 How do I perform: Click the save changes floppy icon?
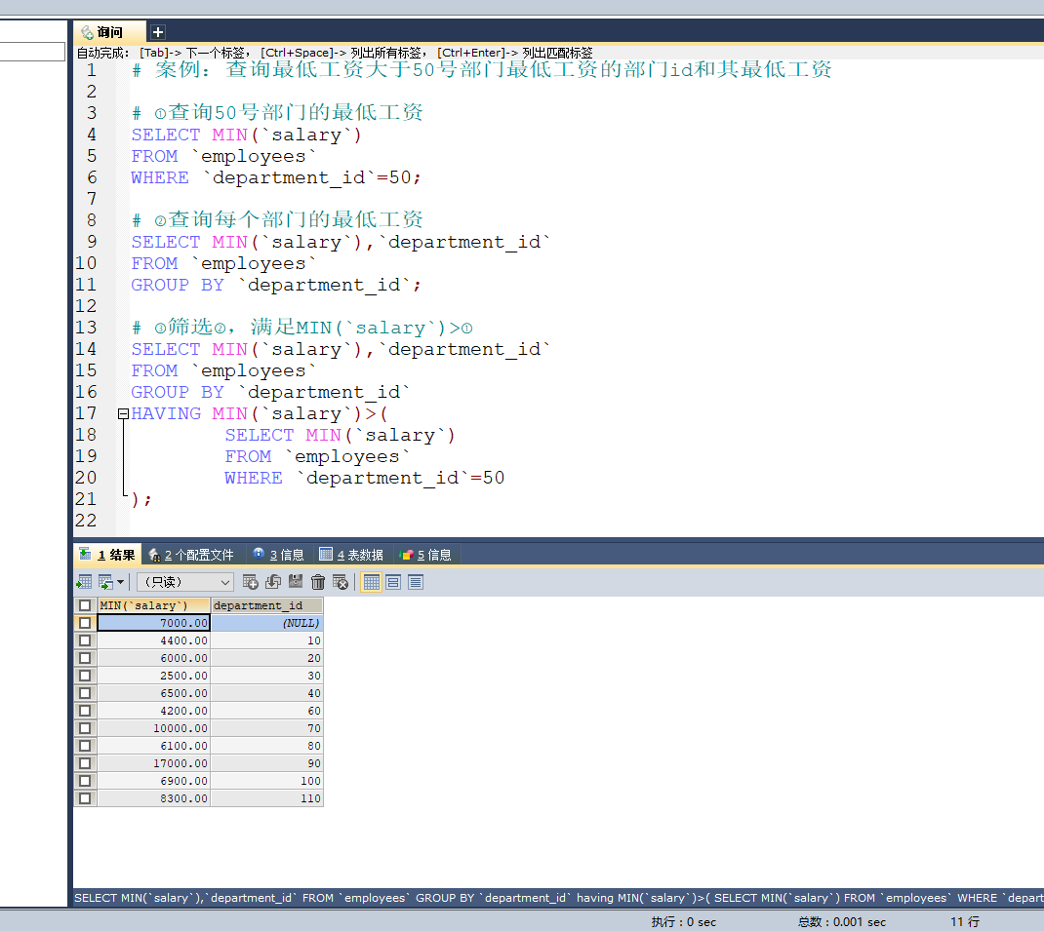click(x=296, y=582)
